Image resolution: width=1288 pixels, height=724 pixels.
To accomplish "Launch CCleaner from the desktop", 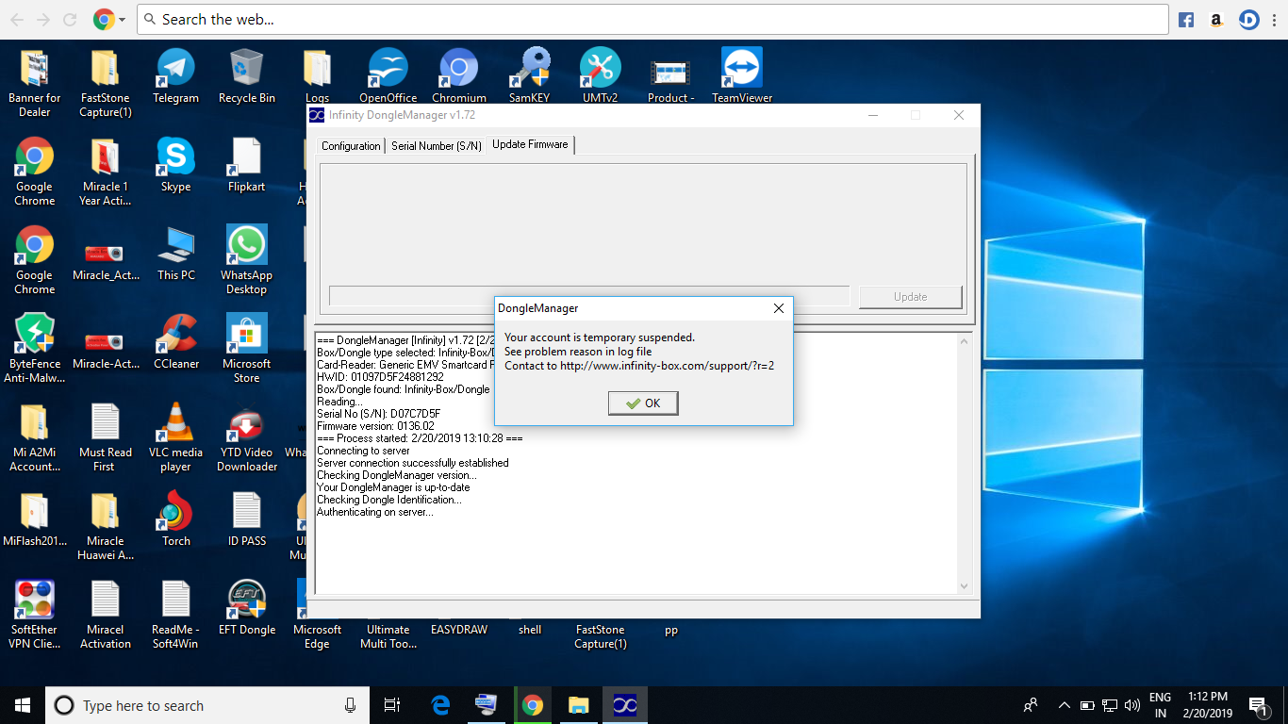I will click(x=175, y=341).
